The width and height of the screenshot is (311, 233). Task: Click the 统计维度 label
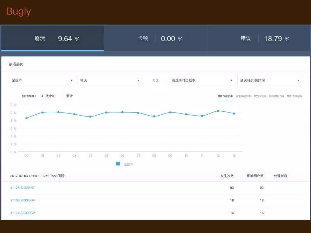(29, 96)
